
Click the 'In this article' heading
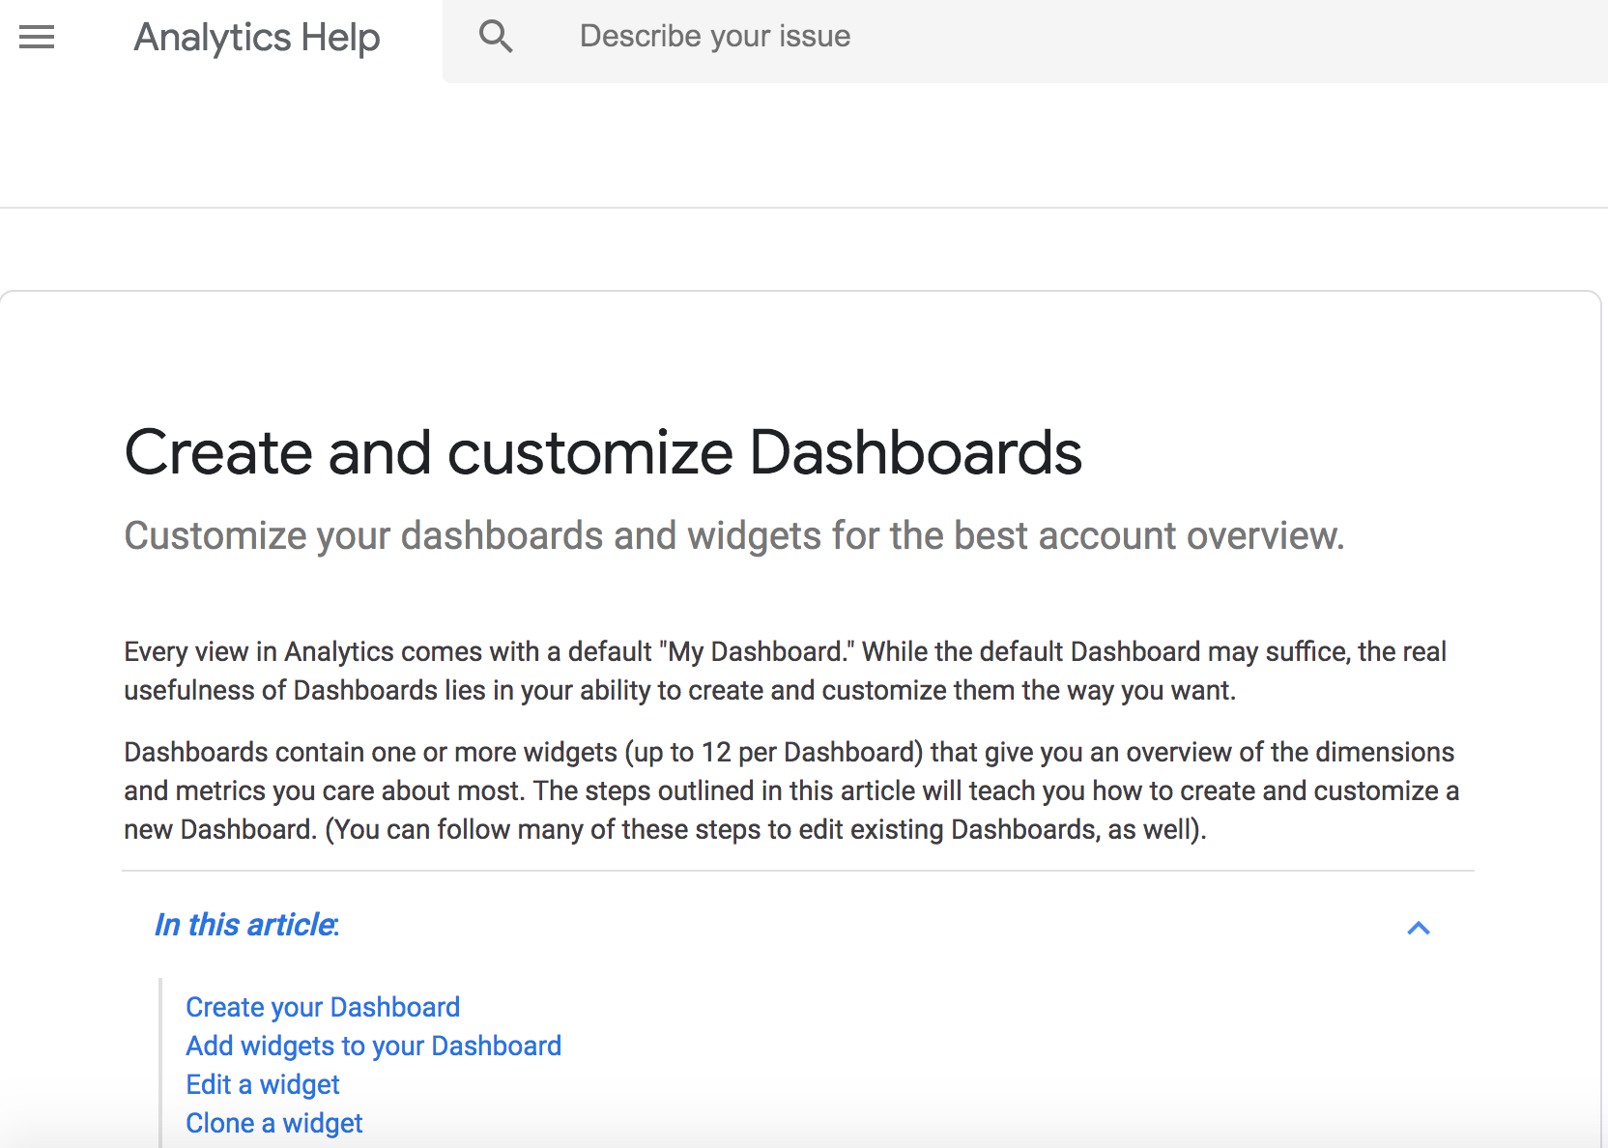pyautogui.click(x=246, y=925)
